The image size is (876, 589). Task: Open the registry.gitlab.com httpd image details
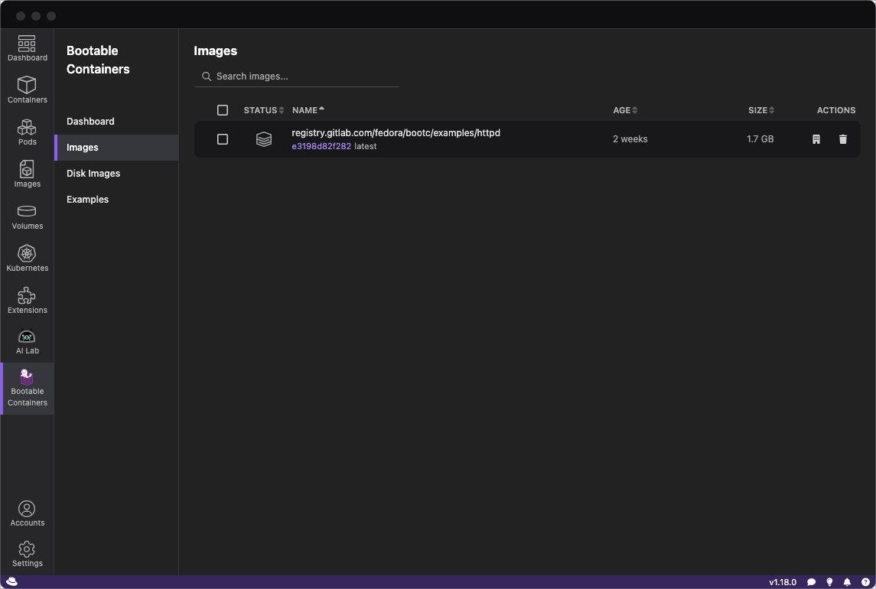click(396, 133)
